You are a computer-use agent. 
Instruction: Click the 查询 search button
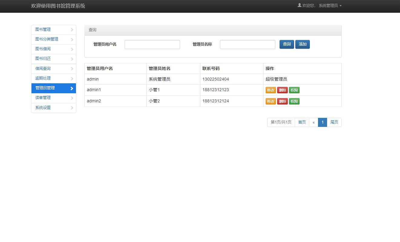click(x=287, y=44)
